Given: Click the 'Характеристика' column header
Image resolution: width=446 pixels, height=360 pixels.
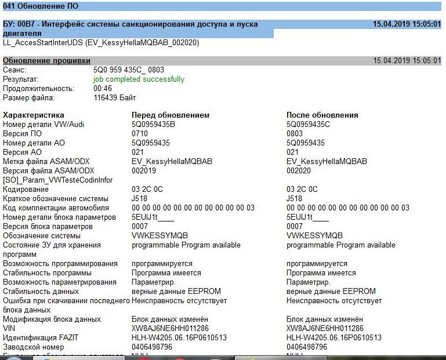Looking at the screenshot, I should pyautogui.click(x=34, y=115).
